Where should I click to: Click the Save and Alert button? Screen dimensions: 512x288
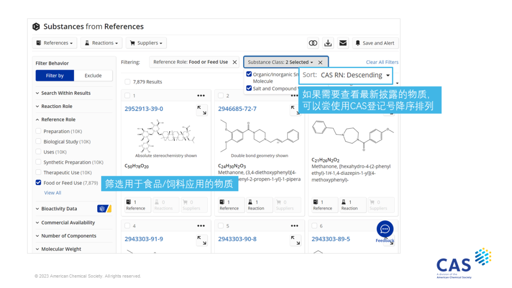[x=375, y=43]
